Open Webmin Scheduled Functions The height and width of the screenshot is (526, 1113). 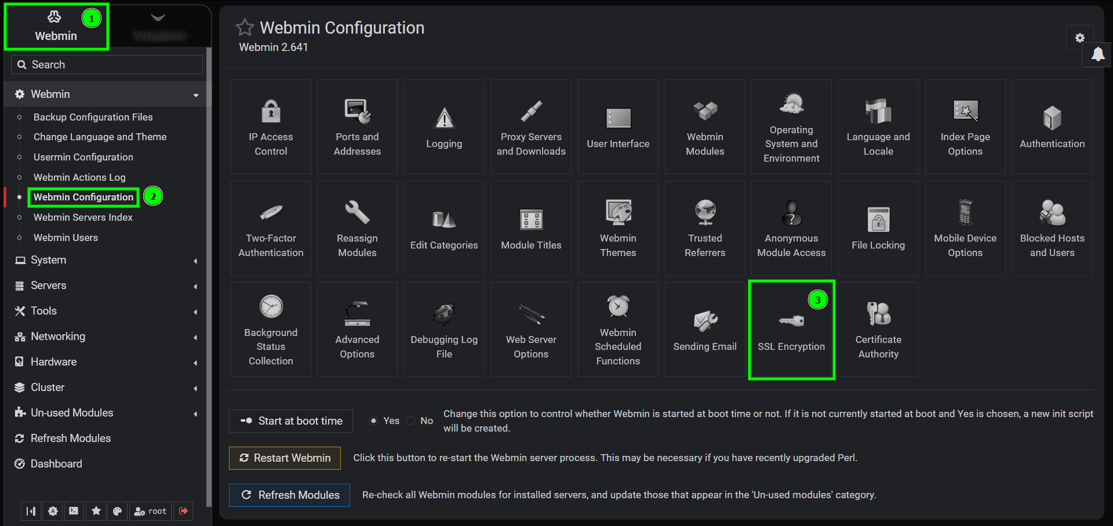tap(618, 330)
